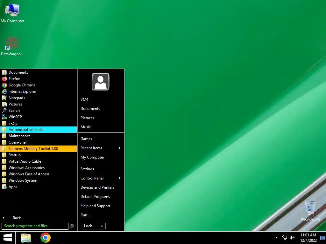Click the My Computer desktop icon

12,13
